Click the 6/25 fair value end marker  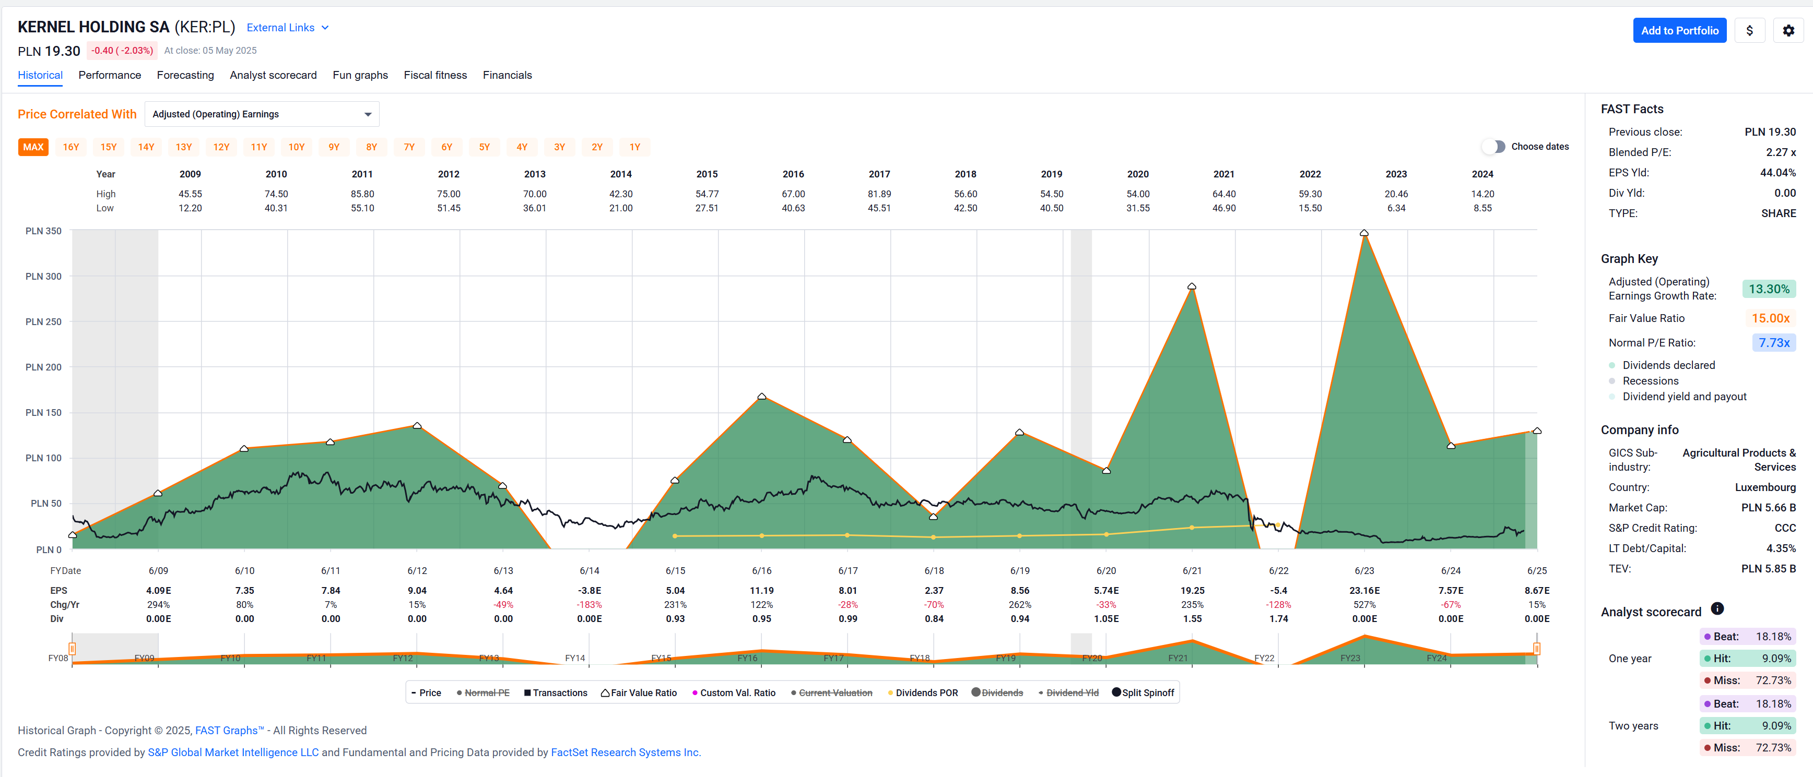(1537, 431)
